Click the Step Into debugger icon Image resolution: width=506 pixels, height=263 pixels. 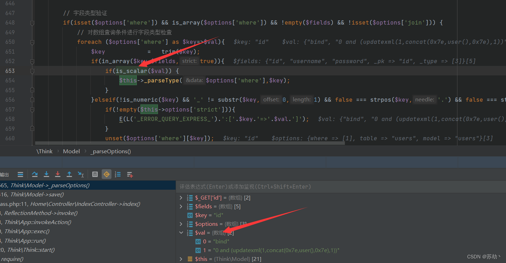[x=46, y=174]
